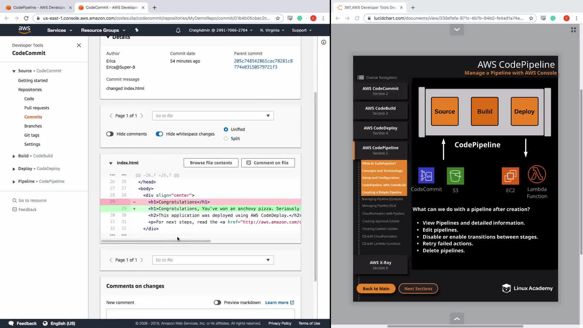Click the Lambda Function icon
This screenshot has height=328, width=583.
click(537, 174)
